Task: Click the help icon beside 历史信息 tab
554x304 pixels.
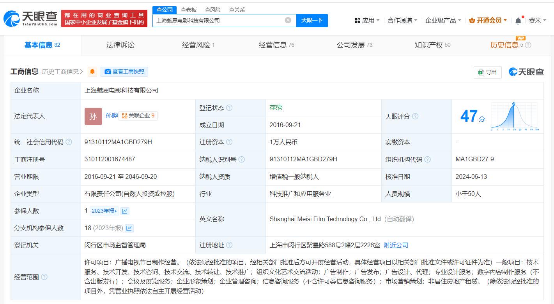Action: pos(528,45)
